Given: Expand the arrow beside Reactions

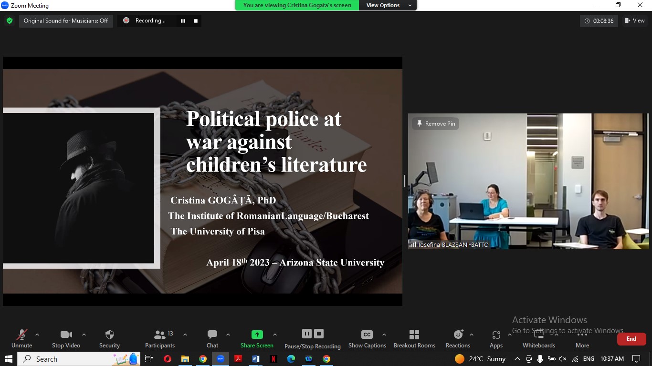Looking at the screenshot, I should pyautogui.click(x=472, y=335).
